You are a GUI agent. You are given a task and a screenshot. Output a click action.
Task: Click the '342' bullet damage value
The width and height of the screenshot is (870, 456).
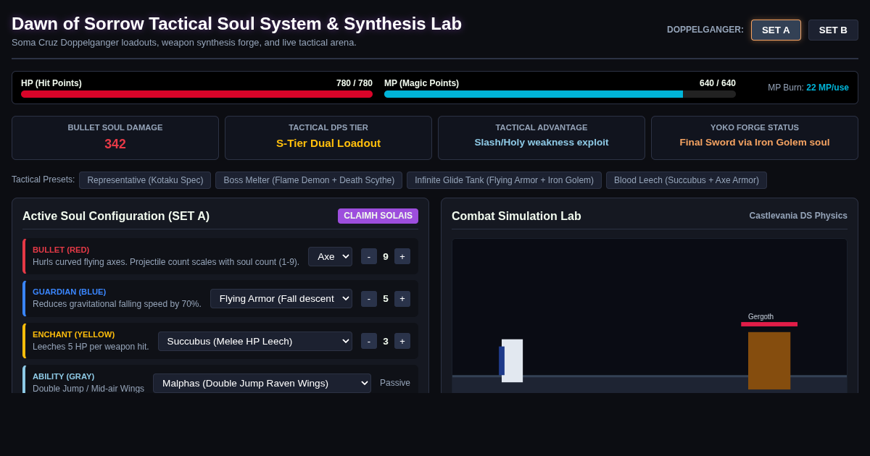115,144
